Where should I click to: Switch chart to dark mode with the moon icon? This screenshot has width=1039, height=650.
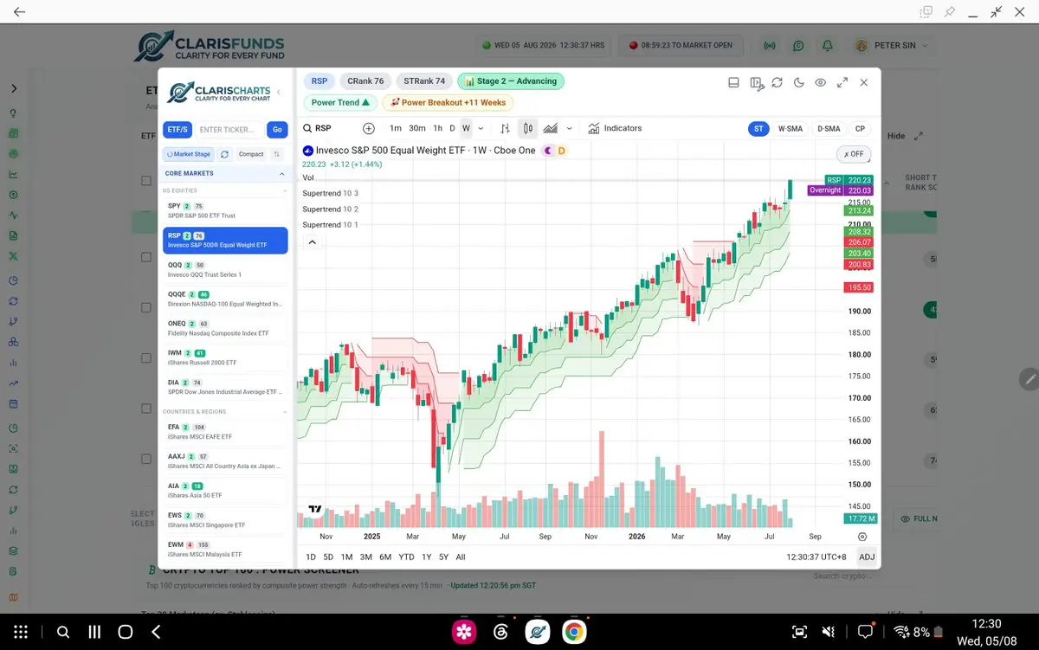[x=799, y=83]
